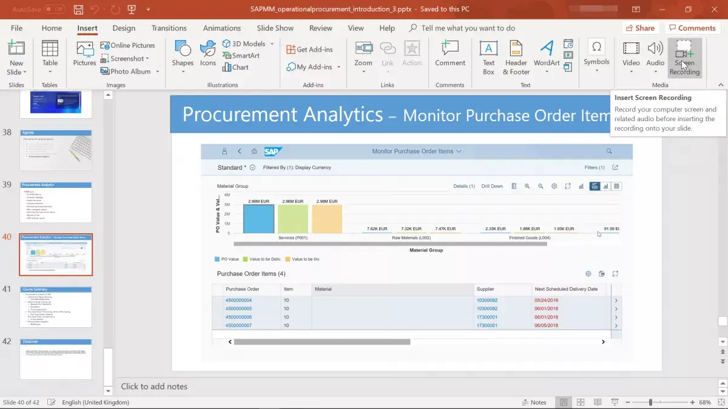Open Customize Quick Access Toolbar dropdown
Screen dimensions: 728x409
pyautogui.click(x=147, y=9)
